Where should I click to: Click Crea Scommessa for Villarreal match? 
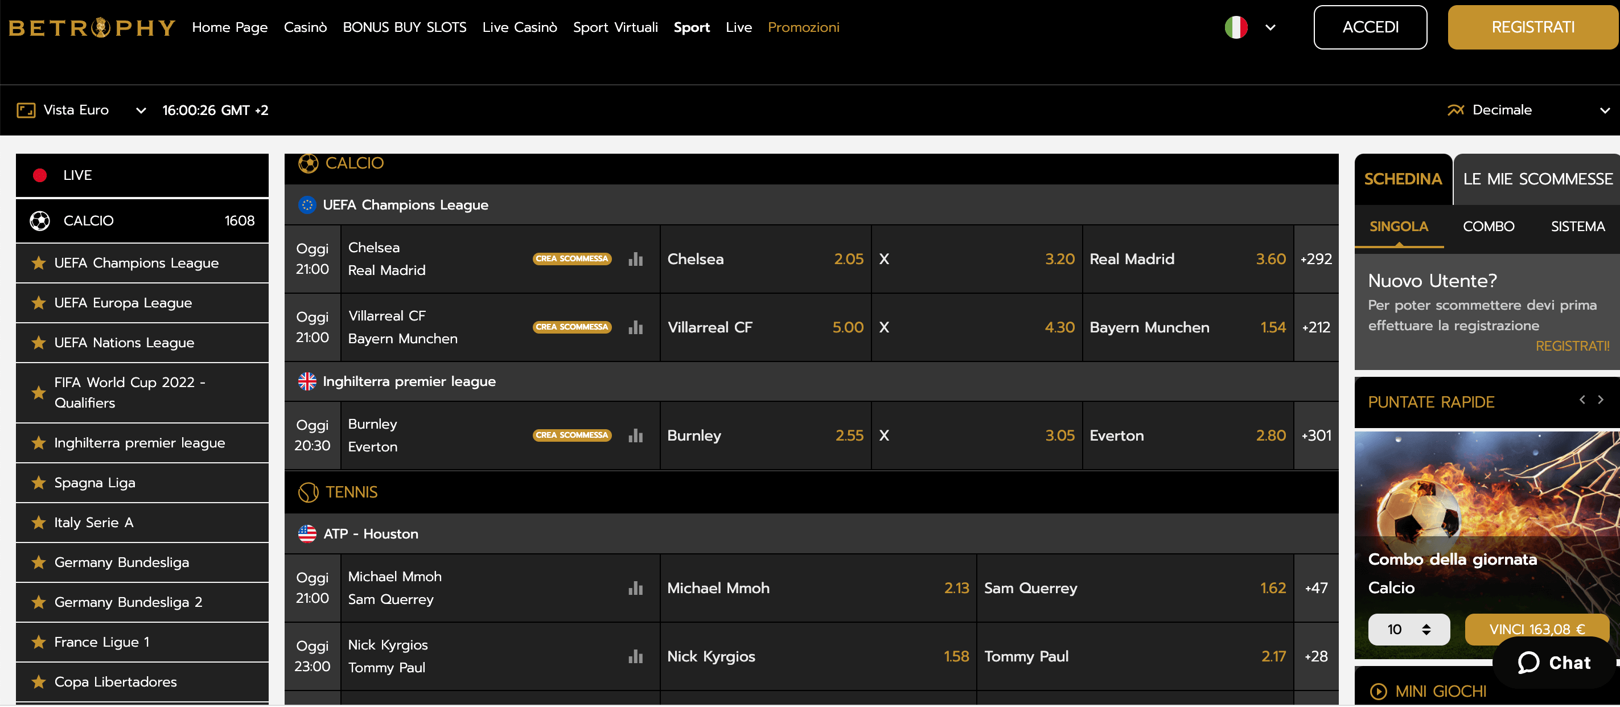(571, 328)
